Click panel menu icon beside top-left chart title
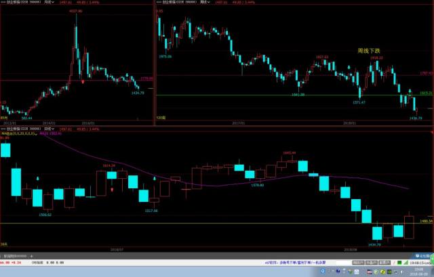 (3, 3)
